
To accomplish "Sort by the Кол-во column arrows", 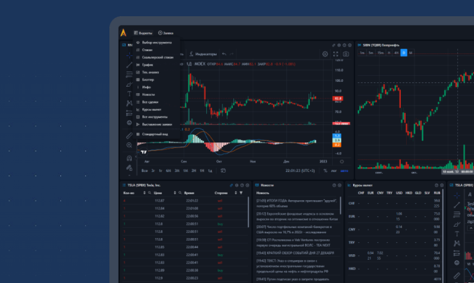I will tap(144, 193).
